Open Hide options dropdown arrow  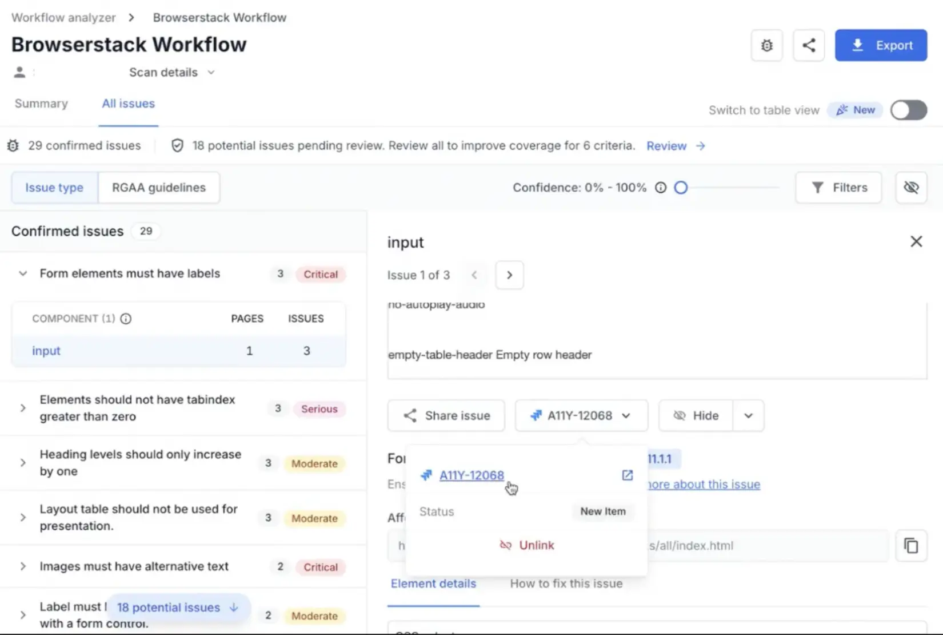(x=749, y=416)
